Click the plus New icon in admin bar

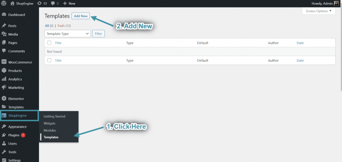[65, 3]
